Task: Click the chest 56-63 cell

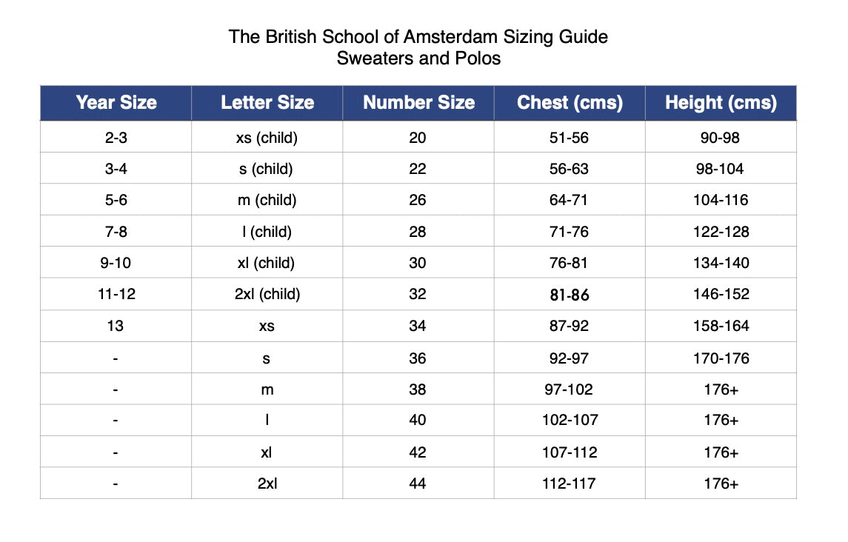Action: (x=570, y=169)
